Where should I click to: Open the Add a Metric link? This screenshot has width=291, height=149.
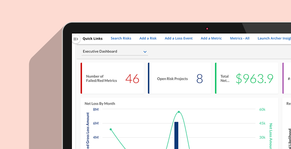tap(211, 38)
